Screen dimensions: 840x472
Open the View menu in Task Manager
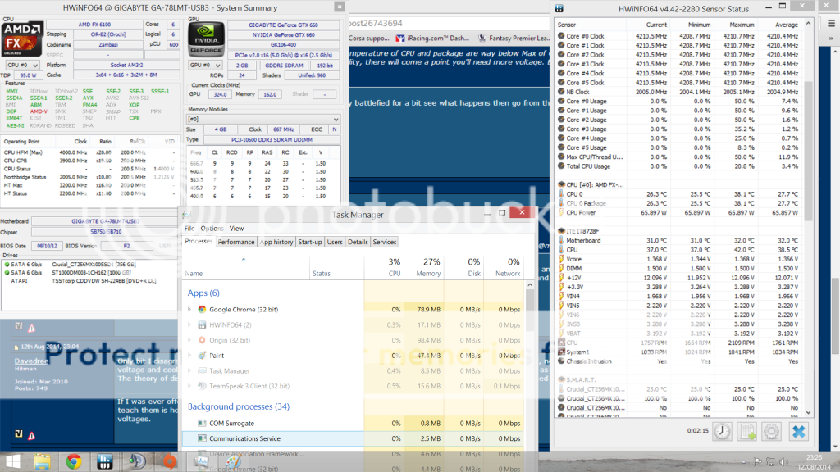point(236,229)
